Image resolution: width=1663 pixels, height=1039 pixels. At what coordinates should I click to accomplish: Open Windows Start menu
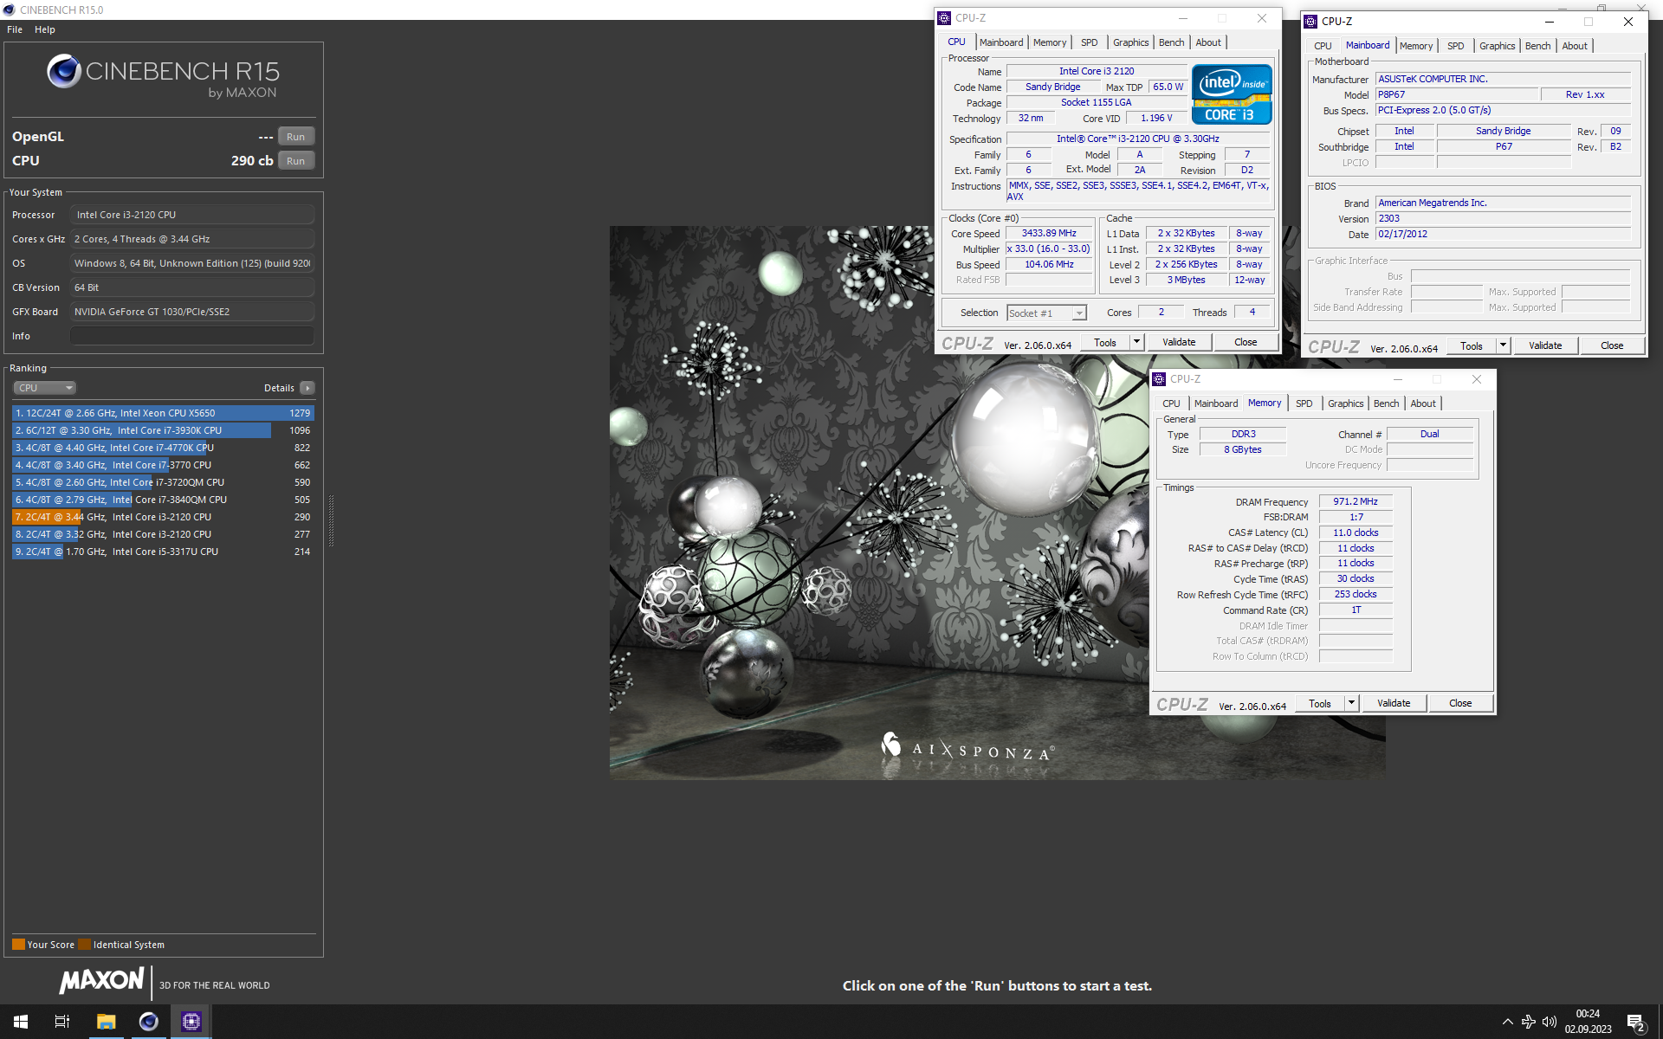pos(21,1022)
